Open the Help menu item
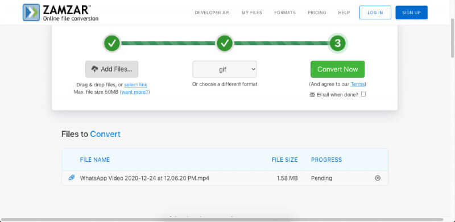 (344, 12)
